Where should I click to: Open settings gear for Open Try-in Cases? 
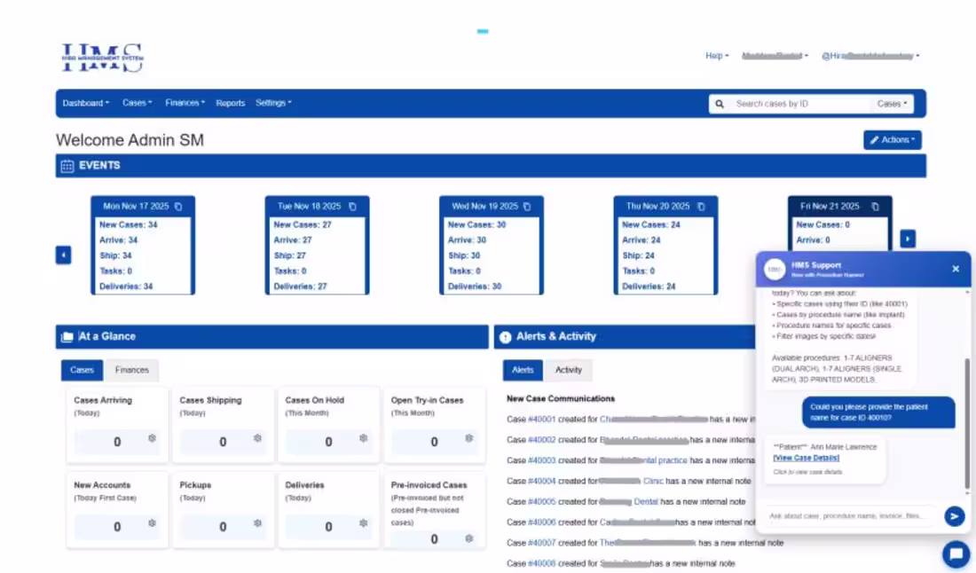(469, 438)
